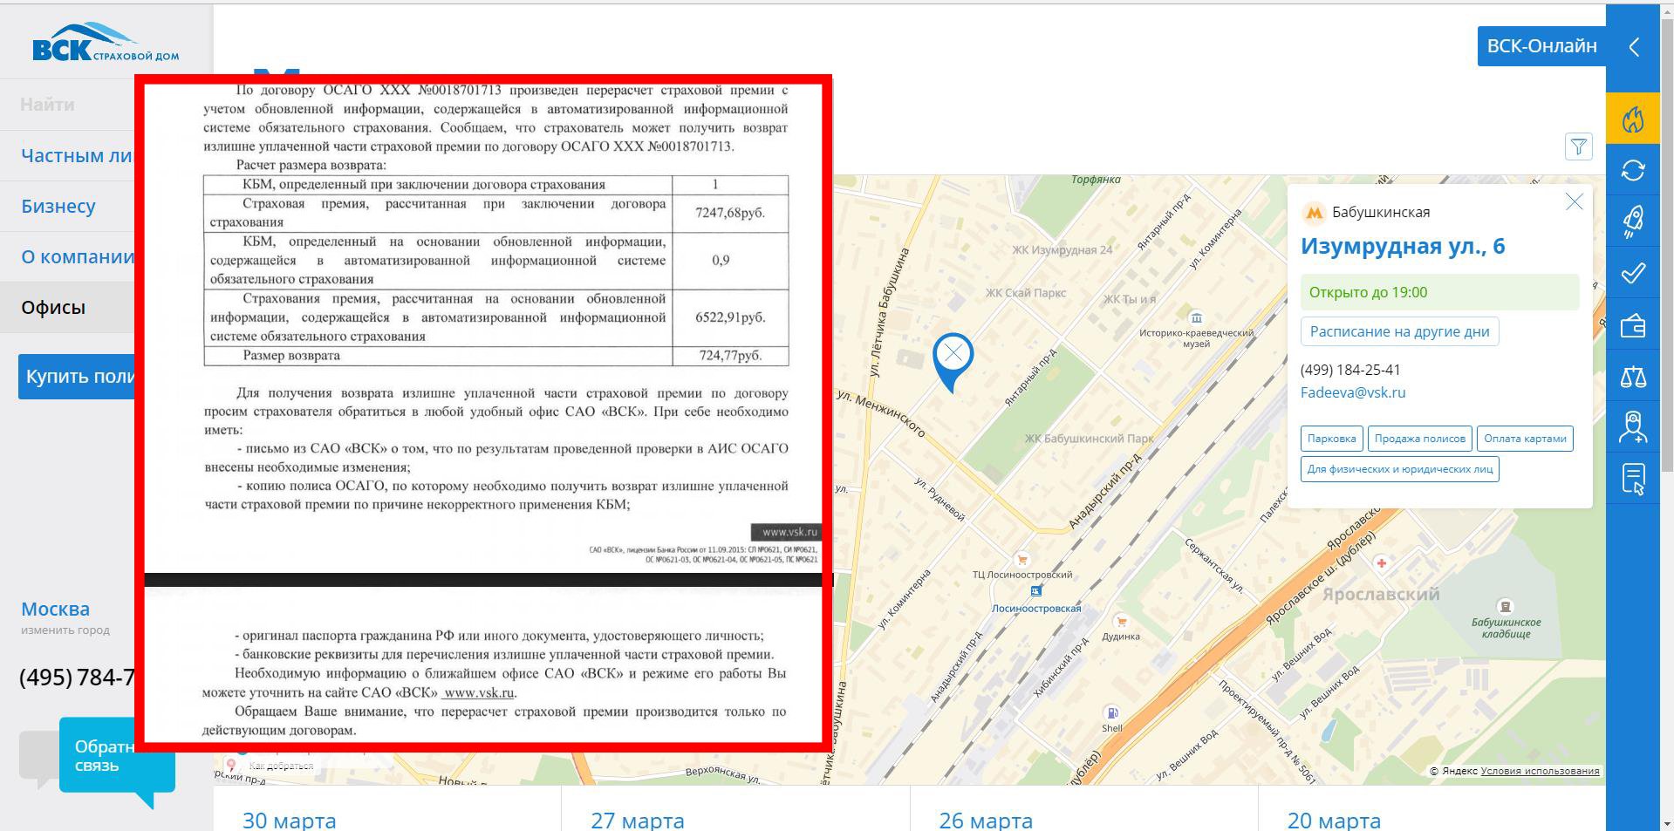Click the document with cursor sidebar icon
Screen dimensions: 1674x831
(x=1632, y=479)
